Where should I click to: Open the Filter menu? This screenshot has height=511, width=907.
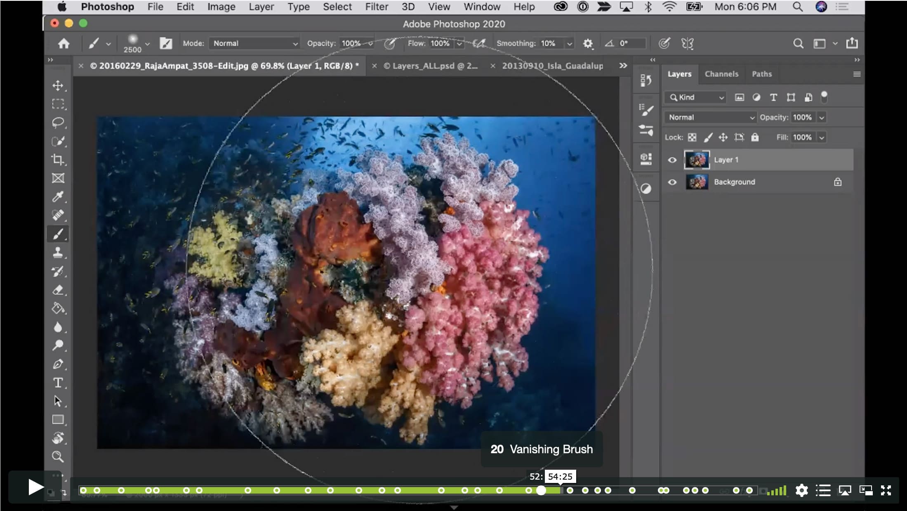[x=377, y=7]
